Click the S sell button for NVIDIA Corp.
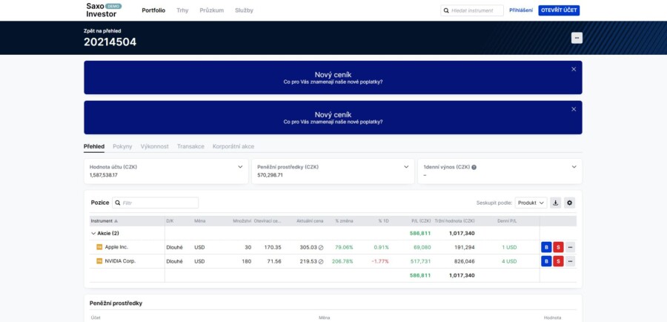This screenshot has width=667, height=322. [558, 261]
